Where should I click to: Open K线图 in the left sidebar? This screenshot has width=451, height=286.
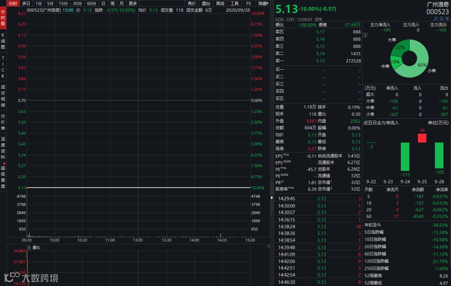[x=3, y=41]
